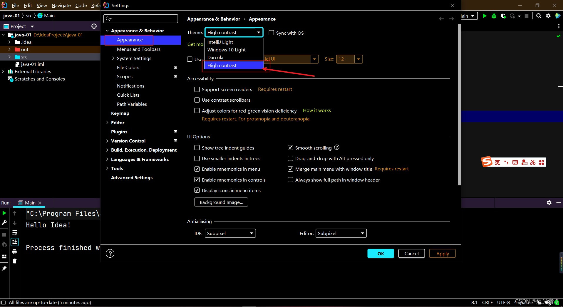Enable Use contrast scrollbars checkbox
Viewport: 563px width, 307px height.
[197, 100]
